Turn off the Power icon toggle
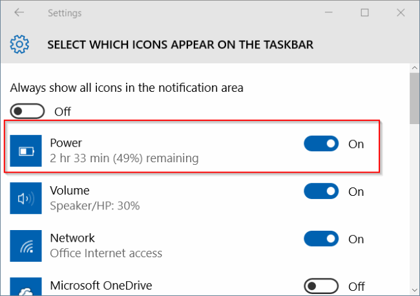The height and width of the screenshot is (296, 420). tap(321, 143)
